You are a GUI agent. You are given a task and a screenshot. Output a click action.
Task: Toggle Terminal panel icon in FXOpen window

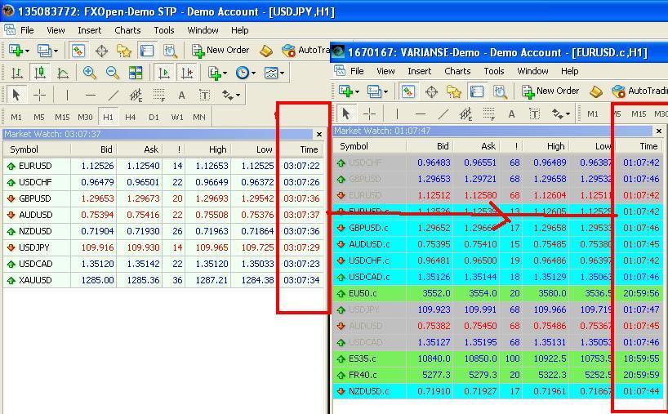click(x=147, y=51)
